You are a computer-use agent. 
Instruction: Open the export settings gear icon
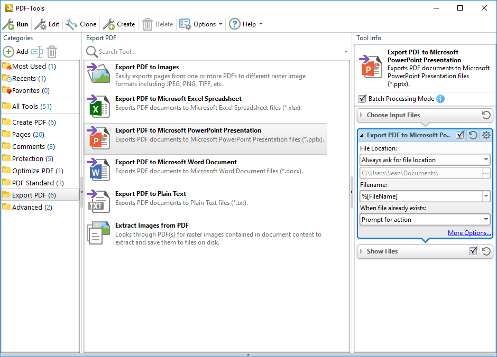(x=486, y=135)
